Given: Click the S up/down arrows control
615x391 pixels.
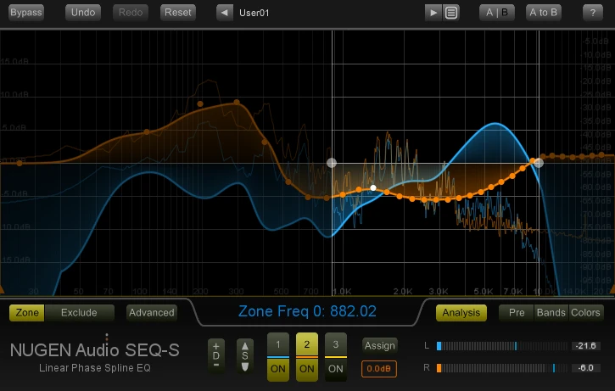Looking at the screenshot, I should pos(244,353).
